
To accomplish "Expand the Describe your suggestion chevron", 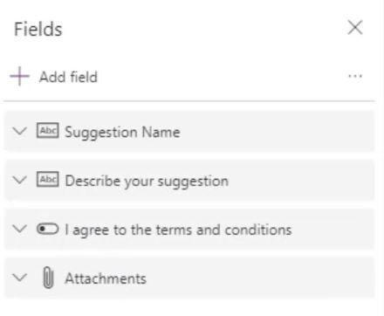I will coord(20,180).
